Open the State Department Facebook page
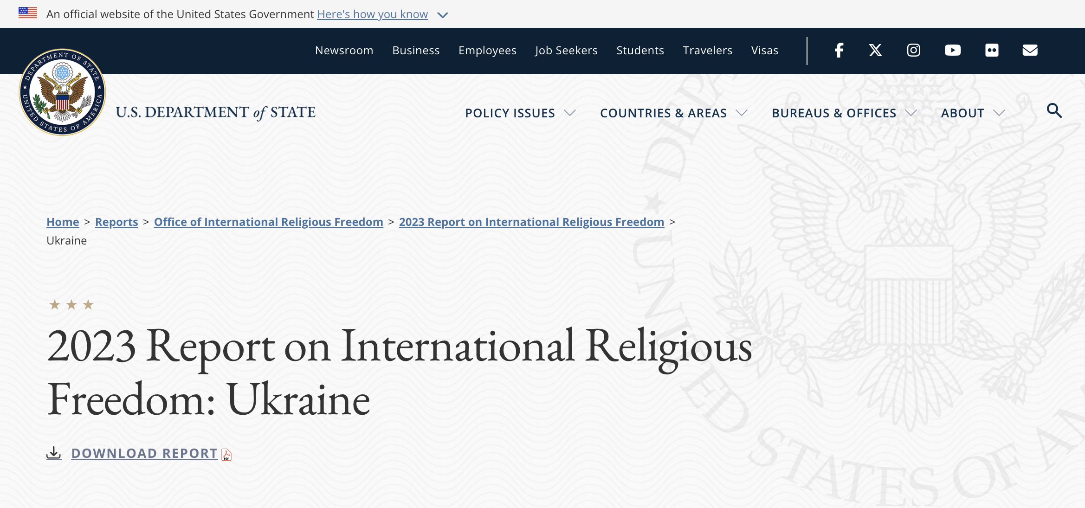 coord(839,50)
